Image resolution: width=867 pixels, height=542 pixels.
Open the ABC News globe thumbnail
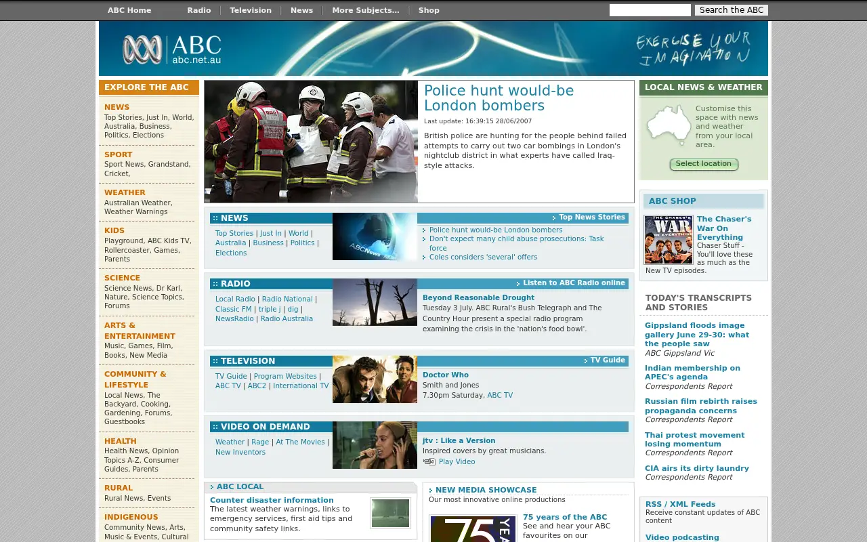coord(375,236)
